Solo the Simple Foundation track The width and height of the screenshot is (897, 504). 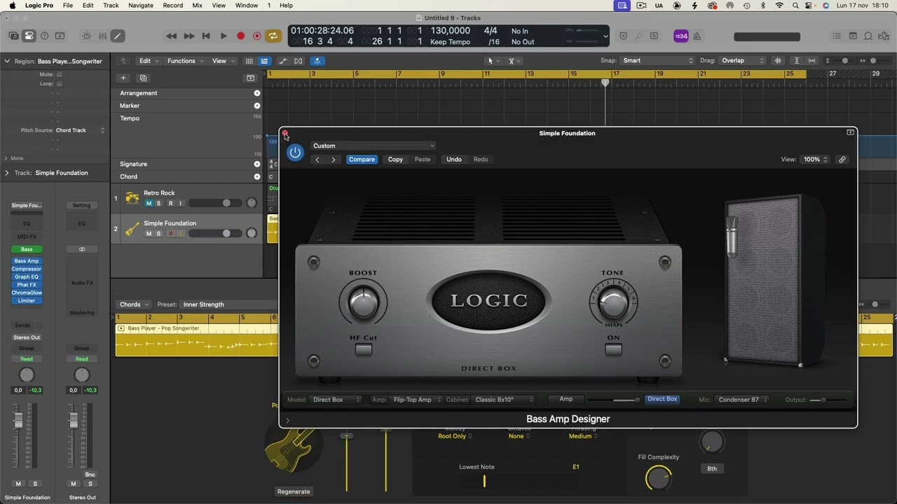(158, 233)
